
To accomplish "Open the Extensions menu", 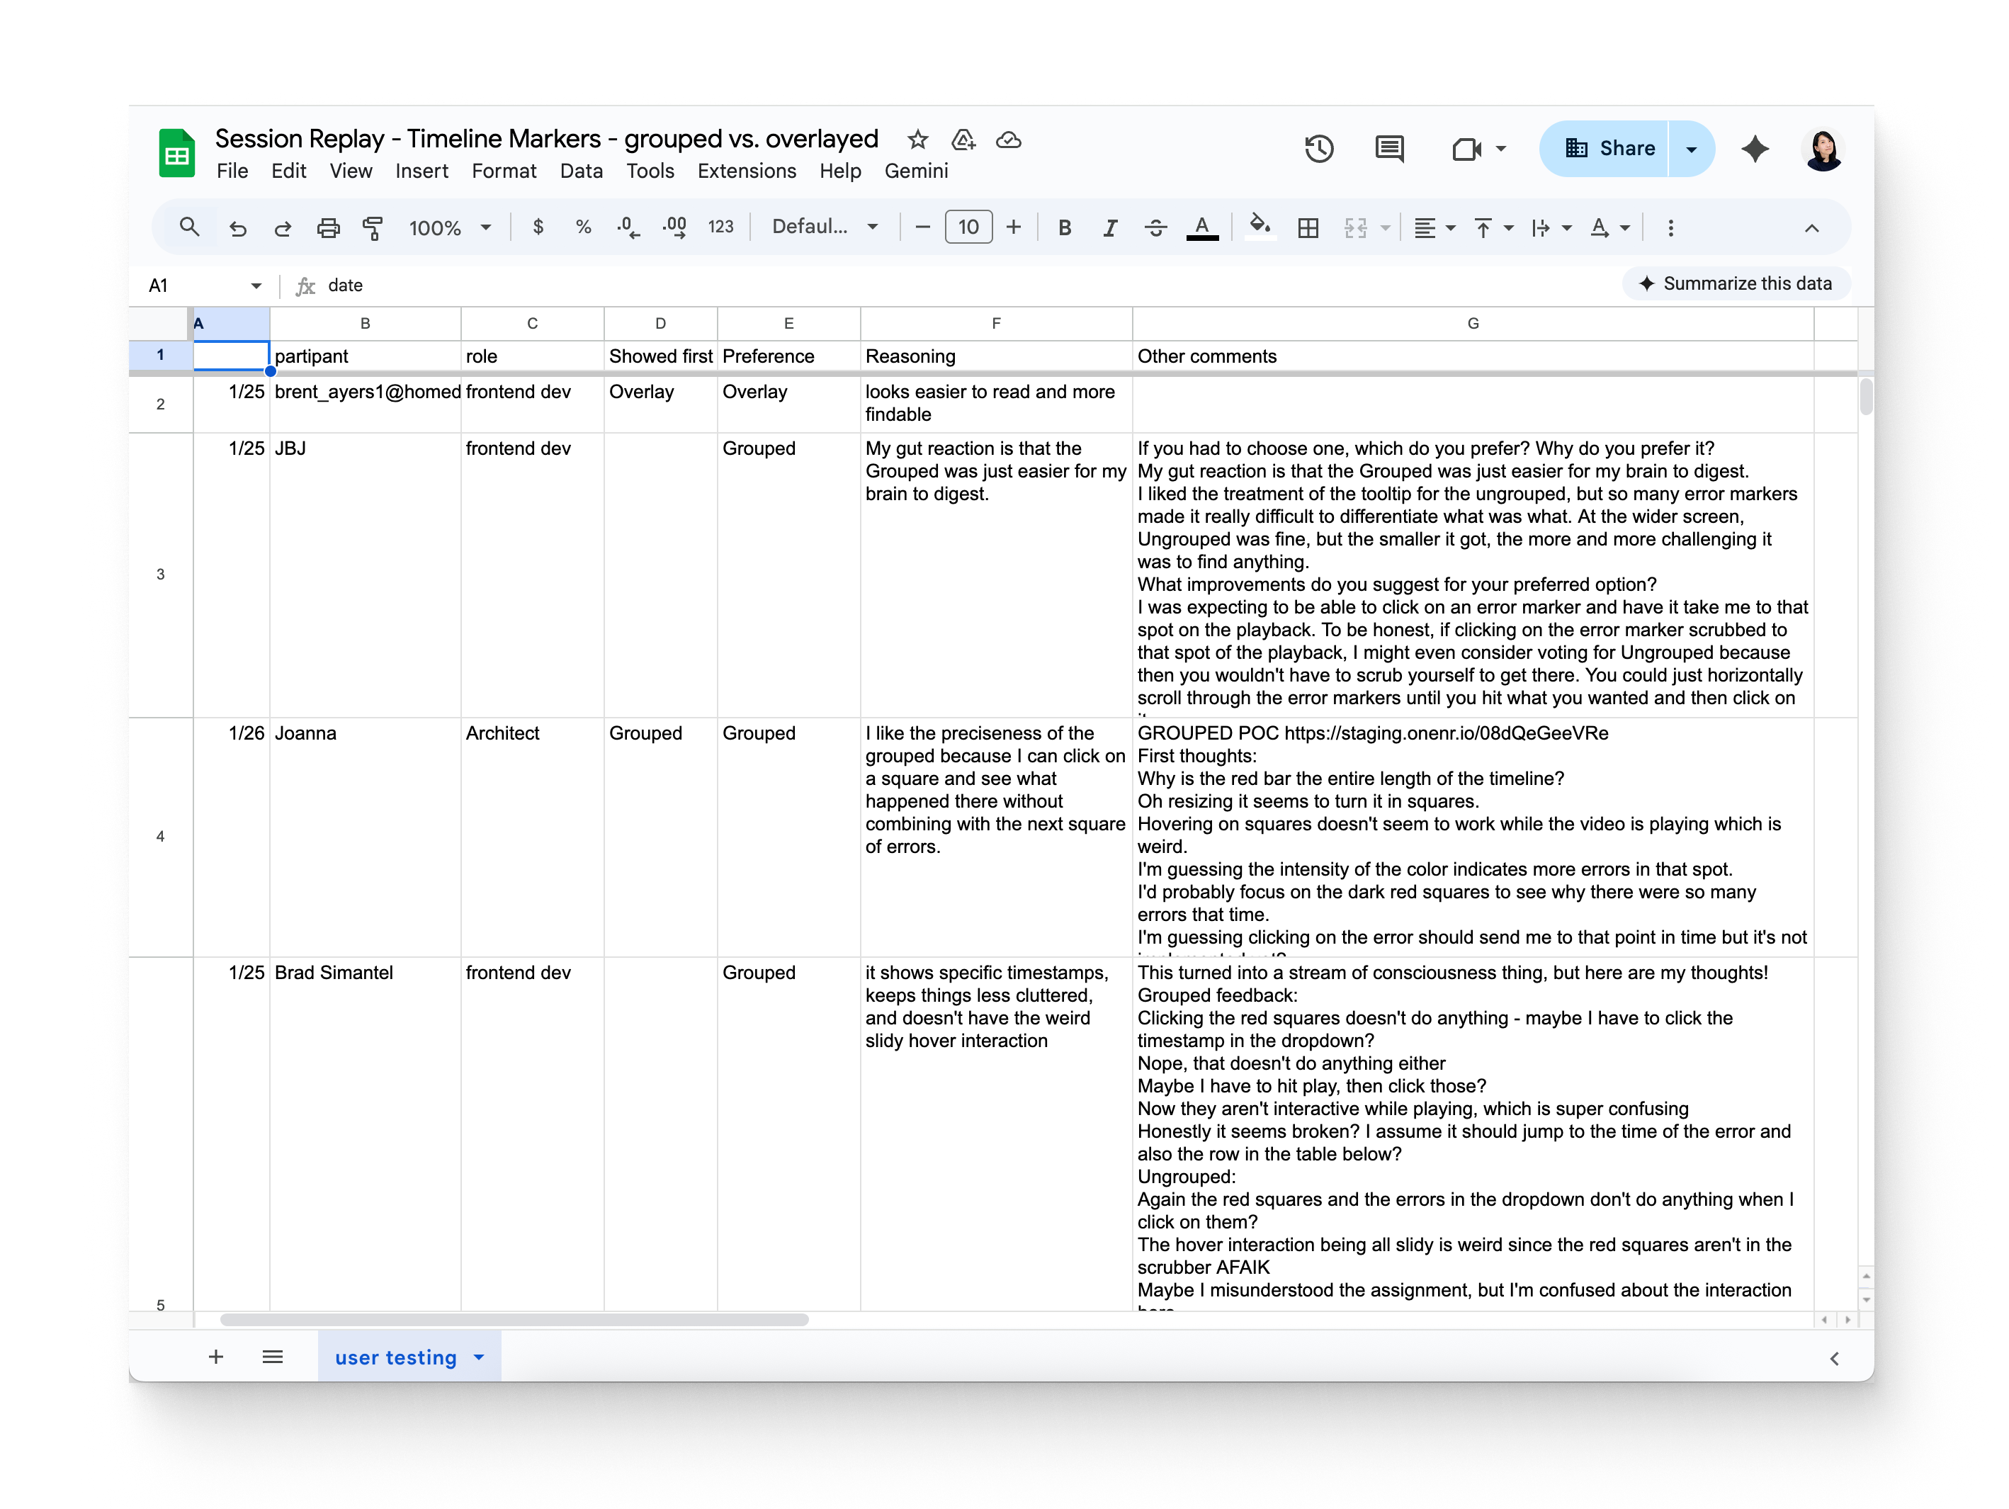I will click(746, 171).
